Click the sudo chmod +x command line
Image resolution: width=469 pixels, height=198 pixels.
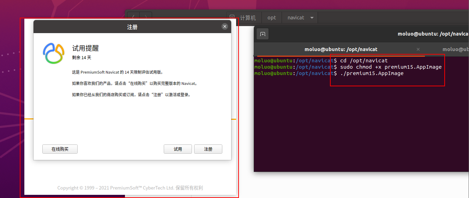click(x=391, y=67)
